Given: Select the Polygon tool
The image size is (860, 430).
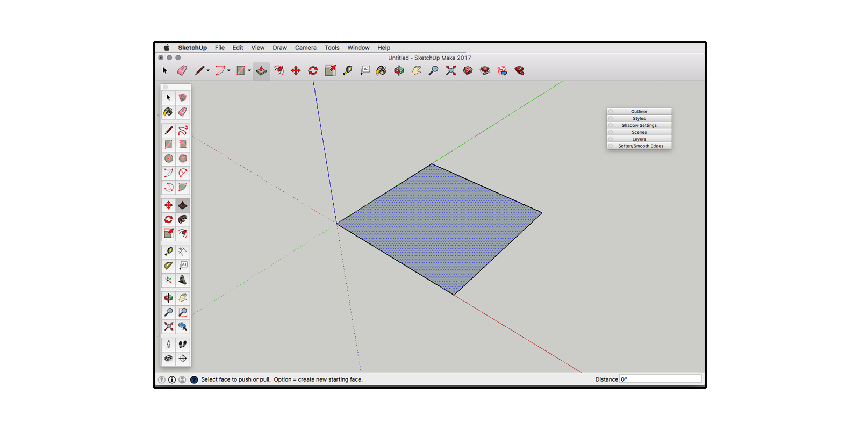Looking at the screenshot, I should pos(183,159).
